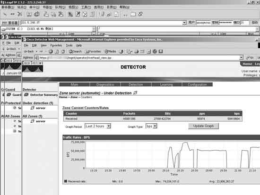Click the Zone breadcrumb link
Image resolution: width=260 pixels, height=195 pixels.
coord(74,97)
